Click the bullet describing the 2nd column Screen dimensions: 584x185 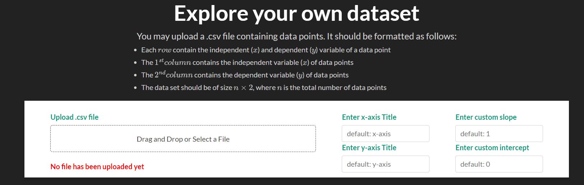point(245,75)
